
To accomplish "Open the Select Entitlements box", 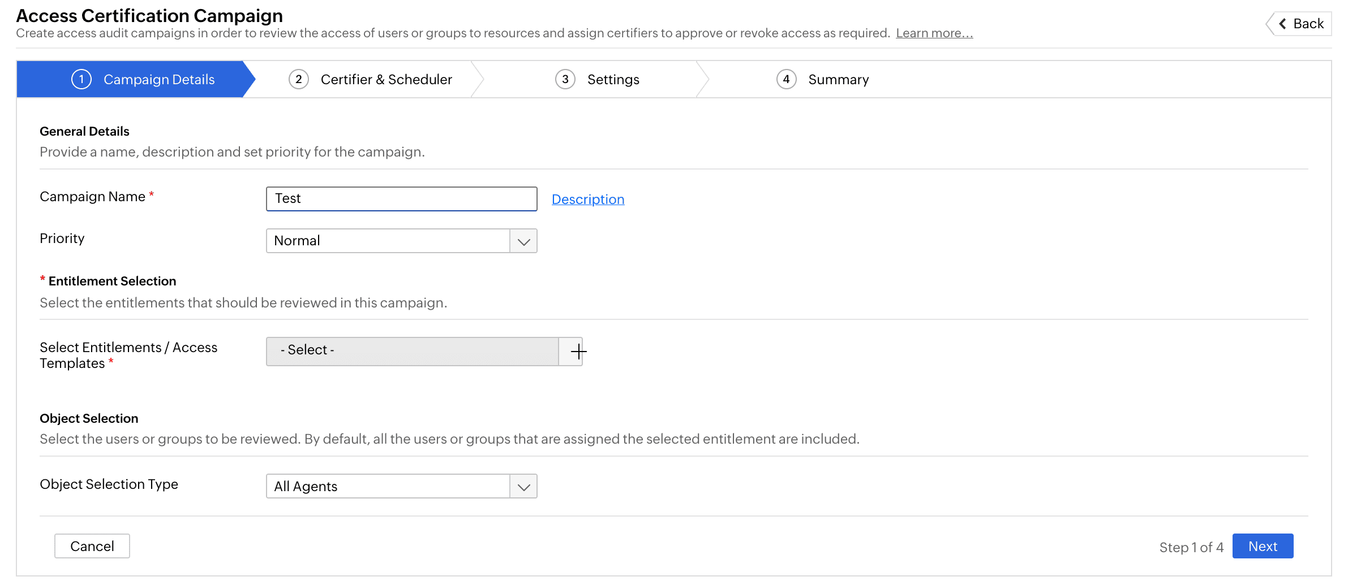I will point(412,351).
